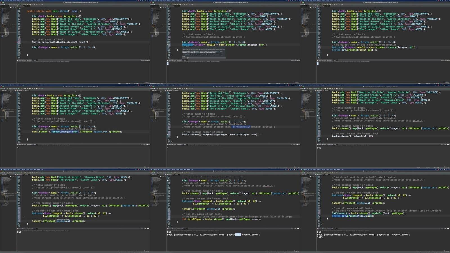This screenshot has height=253, width=450.
Task: Click the console output value '3615'
Action: tap(320, 237)
